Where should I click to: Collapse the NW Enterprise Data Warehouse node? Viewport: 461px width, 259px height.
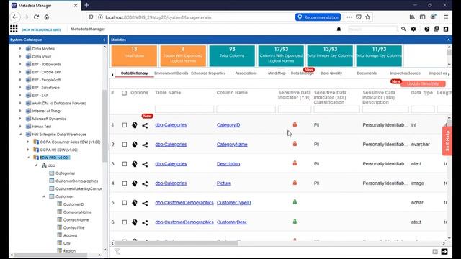pos(20,135)
